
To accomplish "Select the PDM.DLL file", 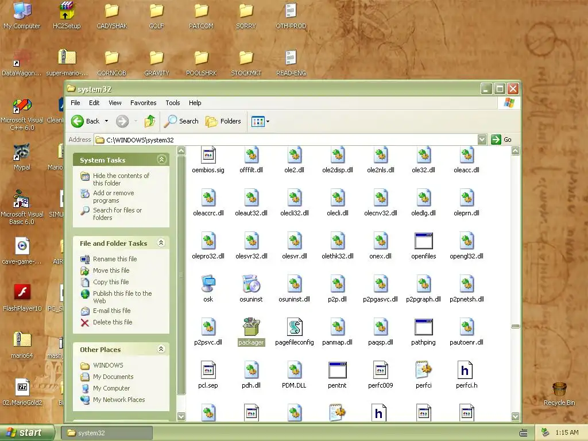I will point(295,370).
